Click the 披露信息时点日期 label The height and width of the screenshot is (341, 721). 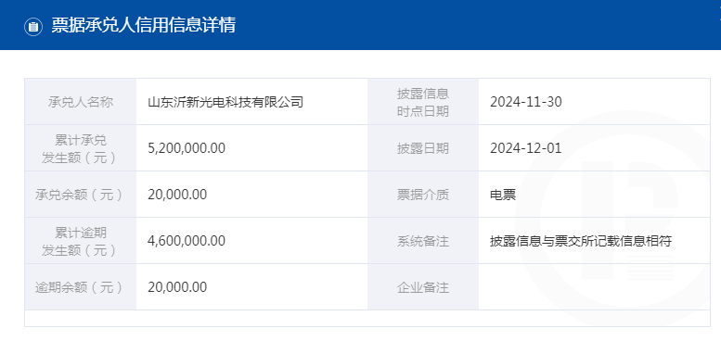(x=423, y=102)
